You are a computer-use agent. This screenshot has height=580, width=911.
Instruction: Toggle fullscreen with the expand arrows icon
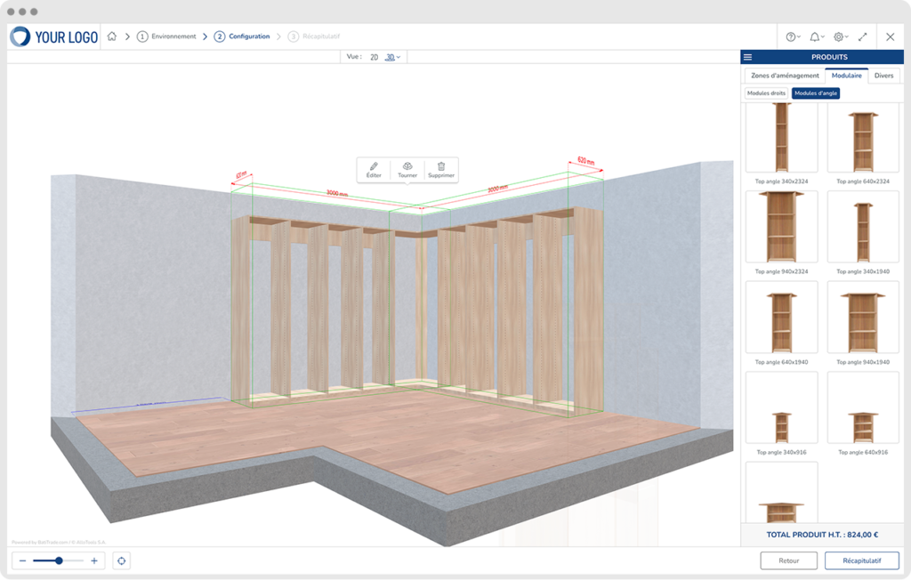862,36
